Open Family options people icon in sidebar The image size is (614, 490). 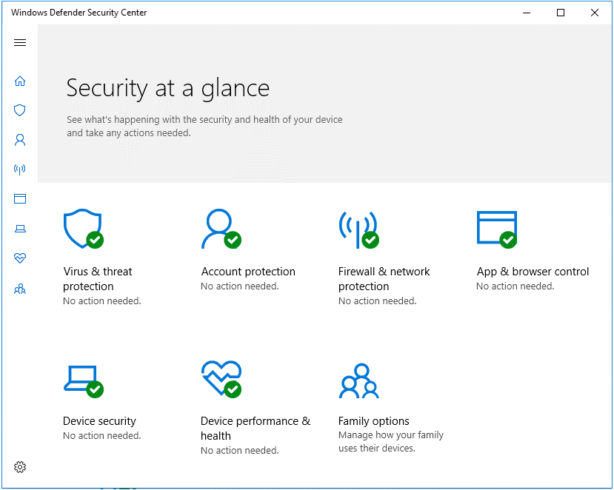20,288
